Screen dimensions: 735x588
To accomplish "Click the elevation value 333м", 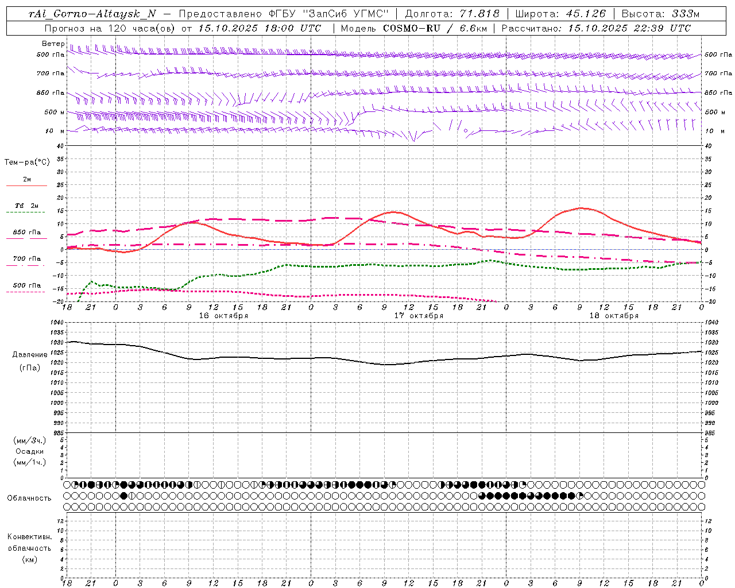I will 686,14.
